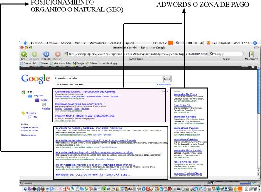Open the 'Impresion Gran Formato' side ad

pos(188,150)
